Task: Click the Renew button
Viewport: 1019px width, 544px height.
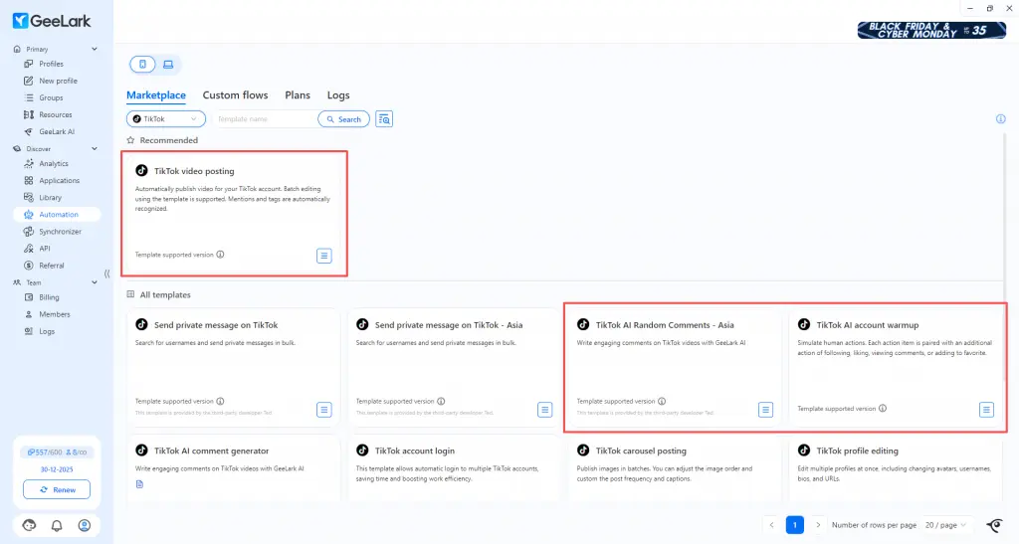Action: [57, 489]
